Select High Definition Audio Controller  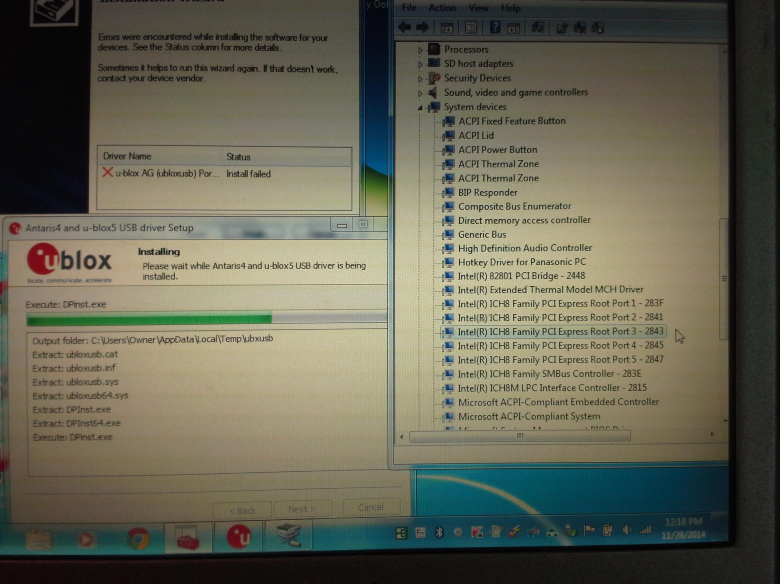pos(525,248)
